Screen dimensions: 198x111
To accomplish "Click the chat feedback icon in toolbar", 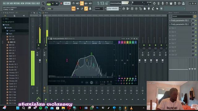I will point(179,3).
